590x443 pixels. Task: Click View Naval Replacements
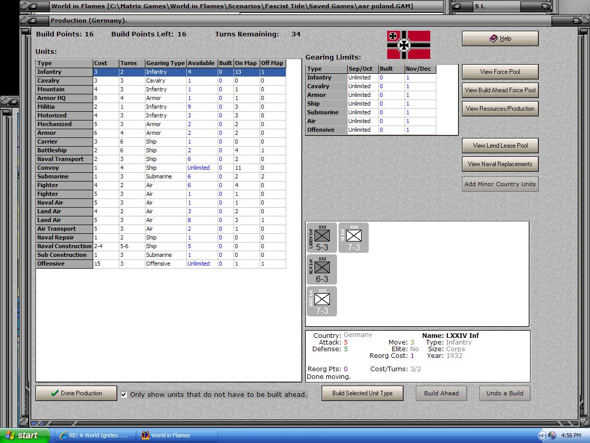500,164
